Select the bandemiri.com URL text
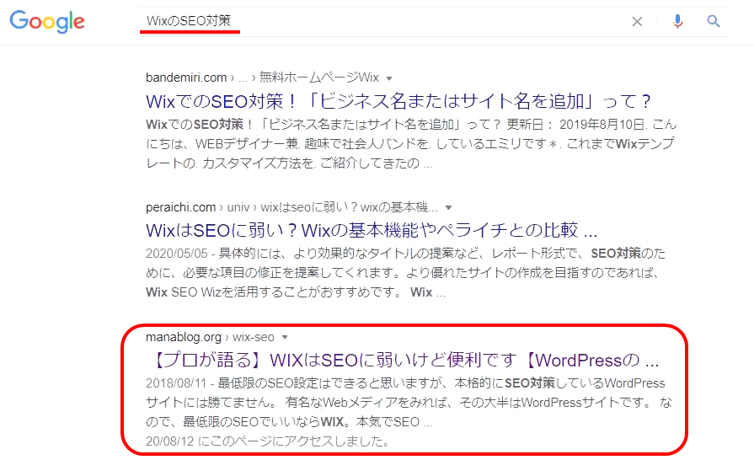This screenshot has height=460, width=754. coord(186,78)
